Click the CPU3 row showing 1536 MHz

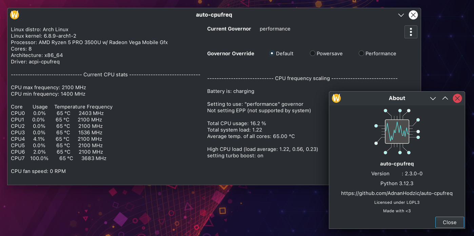pos(57,133)
